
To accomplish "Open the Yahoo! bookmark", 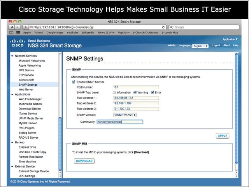I will (39, 32).
